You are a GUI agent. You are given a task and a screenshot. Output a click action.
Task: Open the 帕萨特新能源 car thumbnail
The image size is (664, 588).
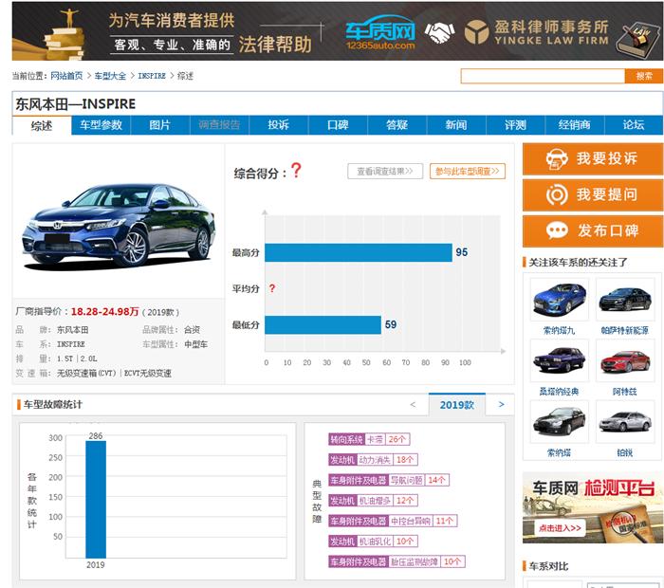pyautogui.click(x=625, y=300)
